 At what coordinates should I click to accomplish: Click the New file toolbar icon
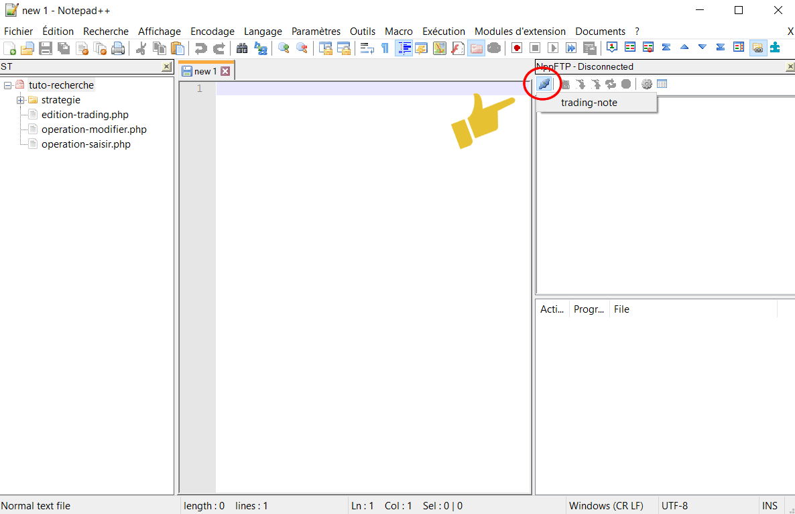click(x=9, y=48)
